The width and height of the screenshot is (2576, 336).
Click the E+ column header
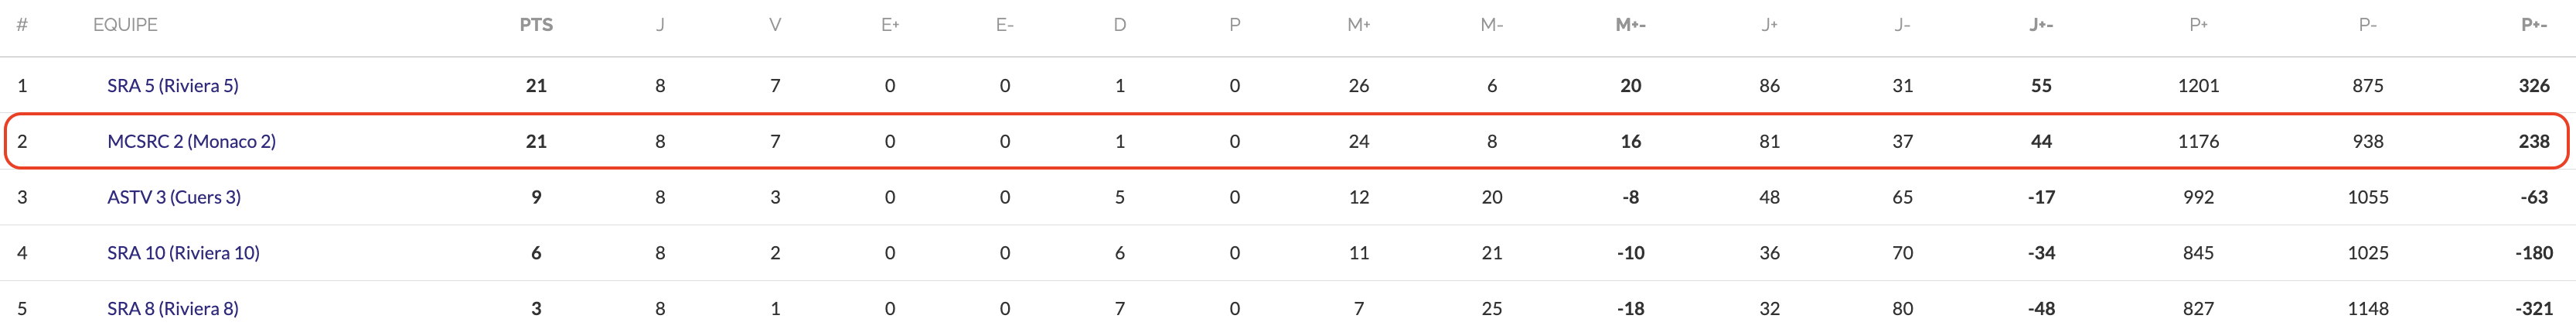890,25
